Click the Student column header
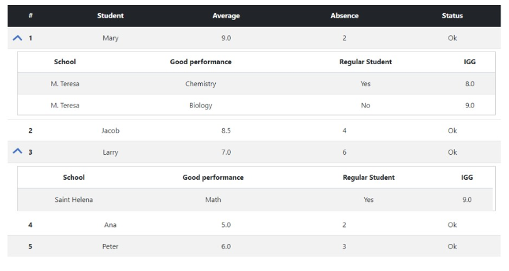 click(110, 16)
